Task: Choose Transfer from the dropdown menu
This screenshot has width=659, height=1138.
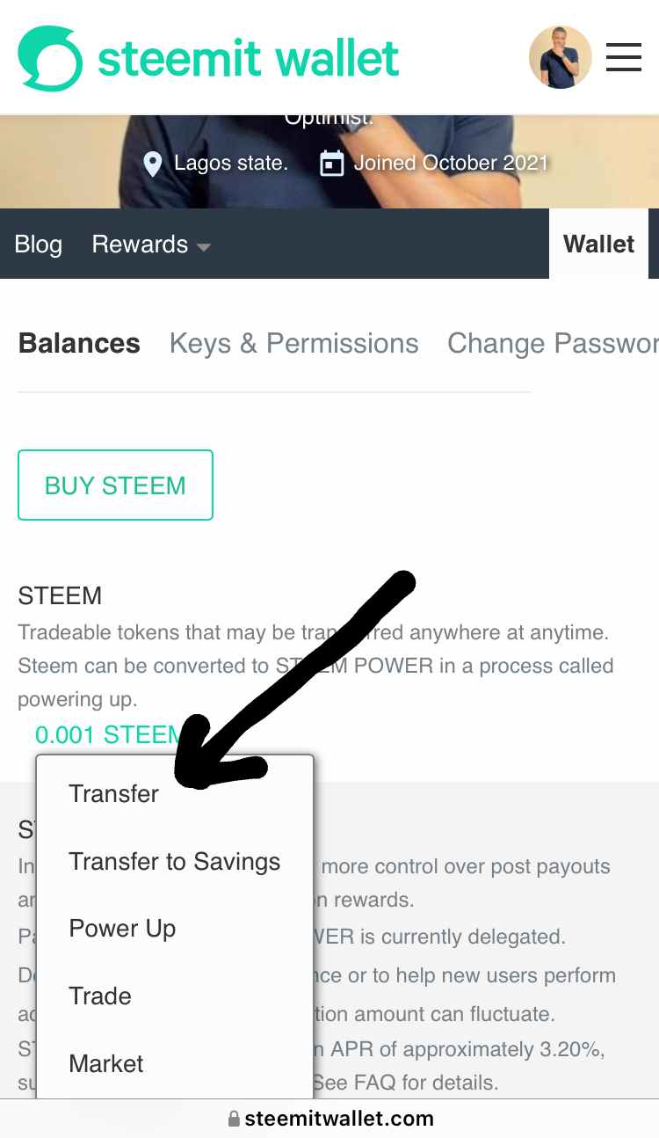Action: 114,793
